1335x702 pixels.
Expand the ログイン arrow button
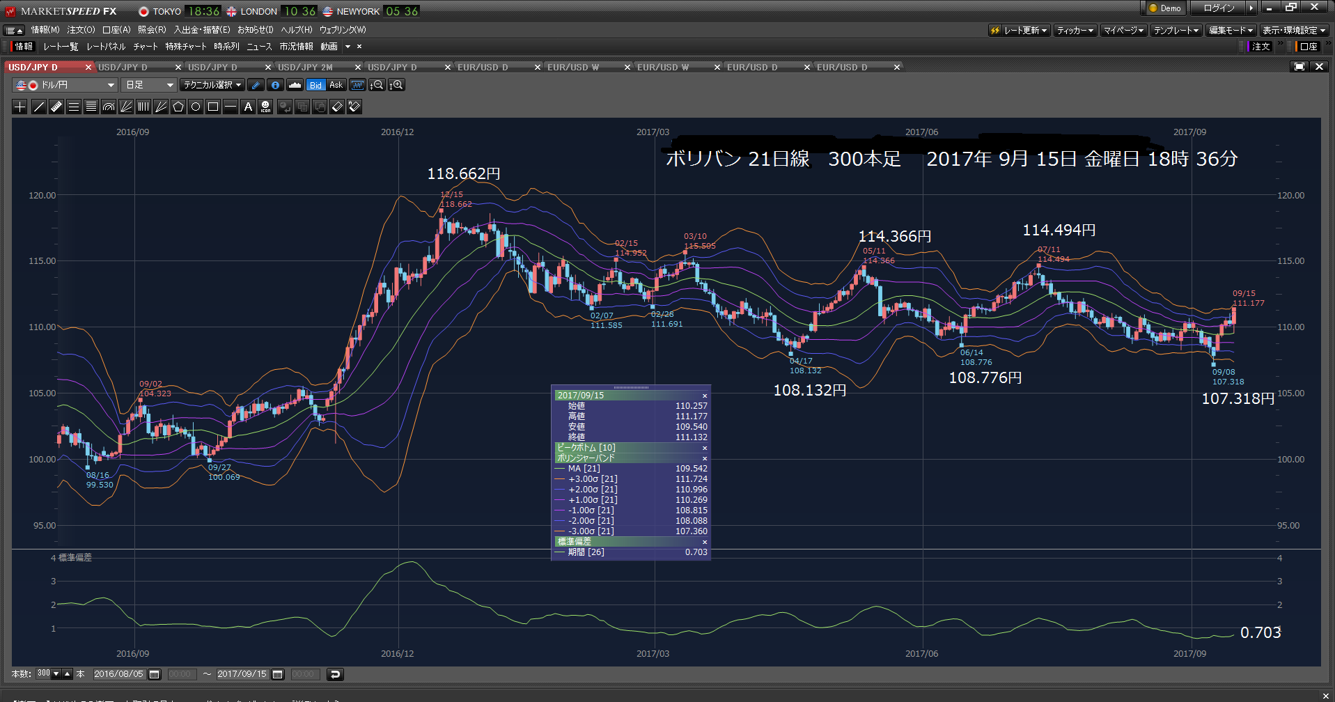tap(1251, 8)
